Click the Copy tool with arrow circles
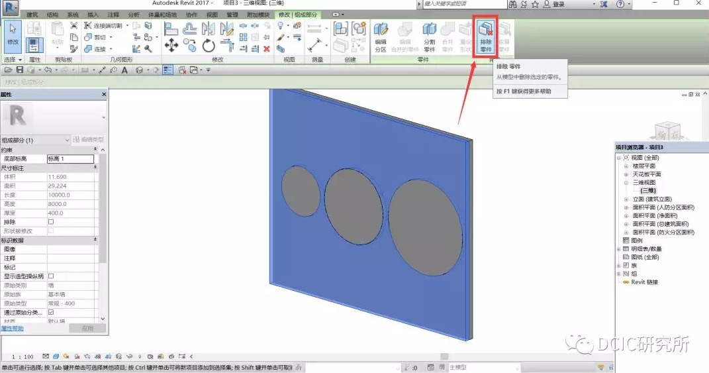The image size is (709, 373). click(x=190, y=45)
